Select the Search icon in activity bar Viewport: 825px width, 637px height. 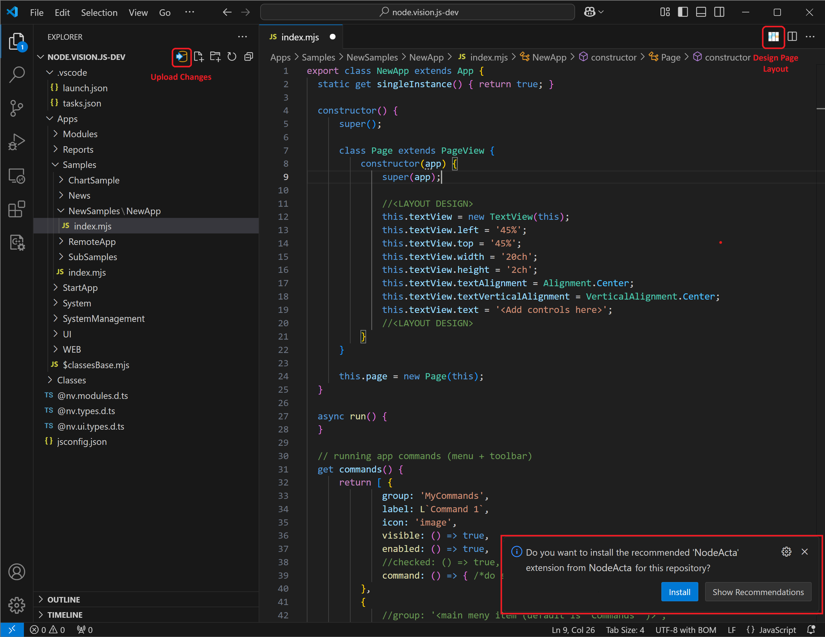coord(17,75)
